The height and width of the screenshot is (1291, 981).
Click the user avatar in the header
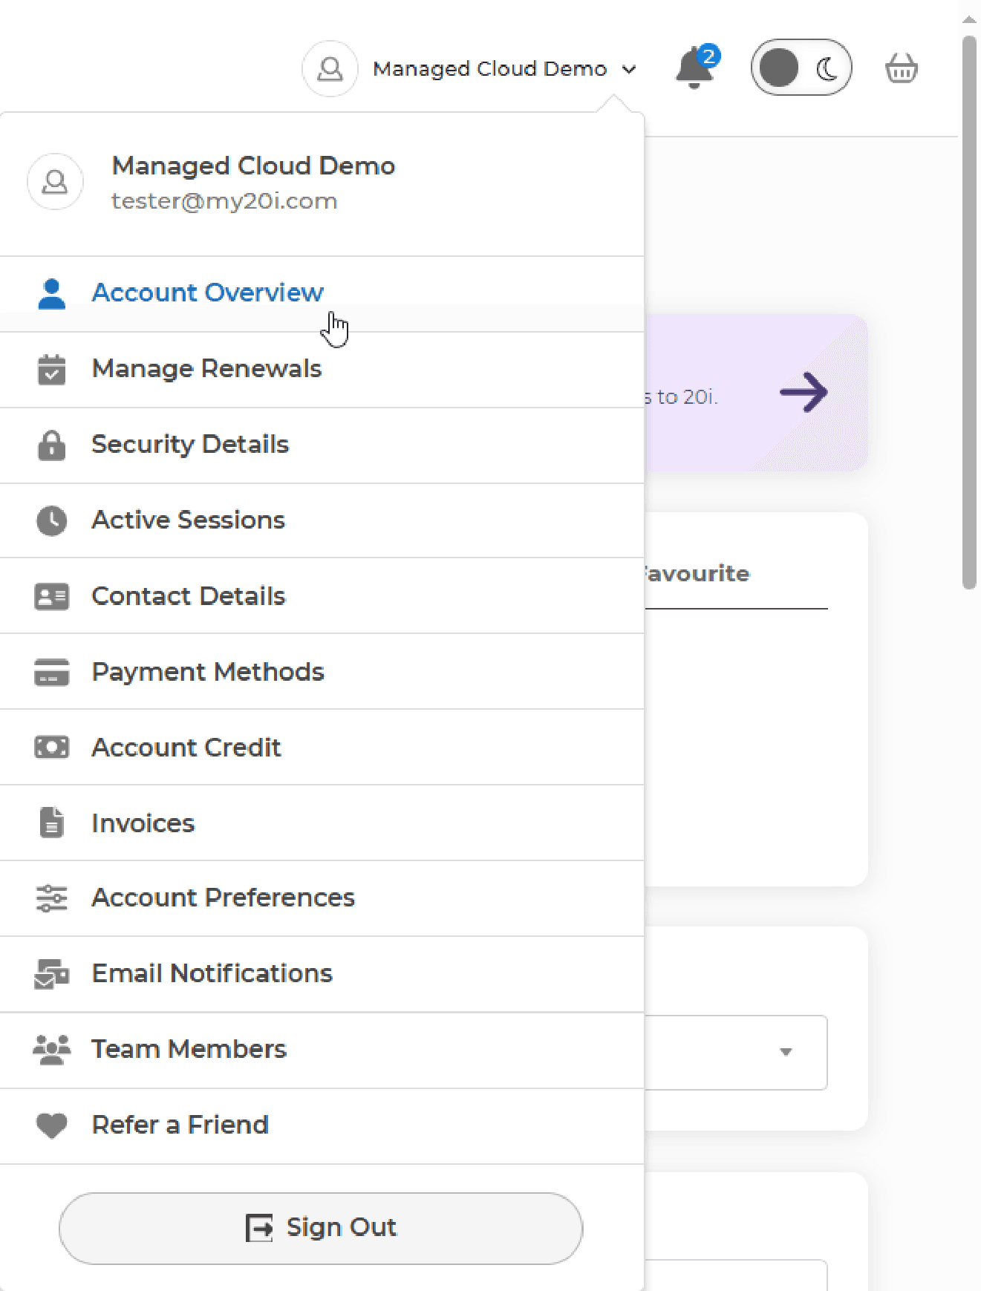pyautogui.click(x=330, y=68)
